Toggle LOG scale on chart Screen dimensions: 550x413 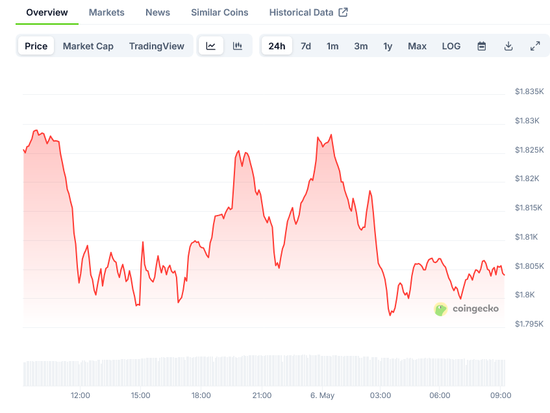pyautogui.click(x=451, y=46)
